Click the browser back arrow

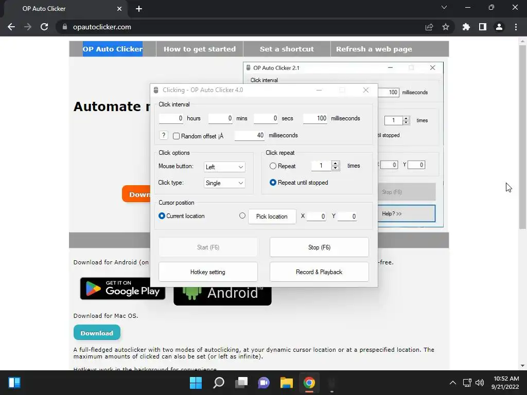click(11, 27)
